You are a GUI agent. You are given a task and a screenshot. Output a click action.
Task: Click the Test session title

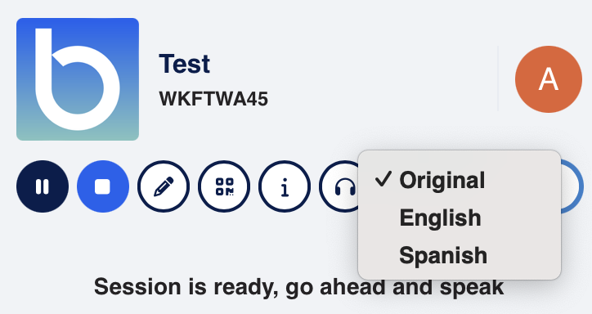(184, 64)
